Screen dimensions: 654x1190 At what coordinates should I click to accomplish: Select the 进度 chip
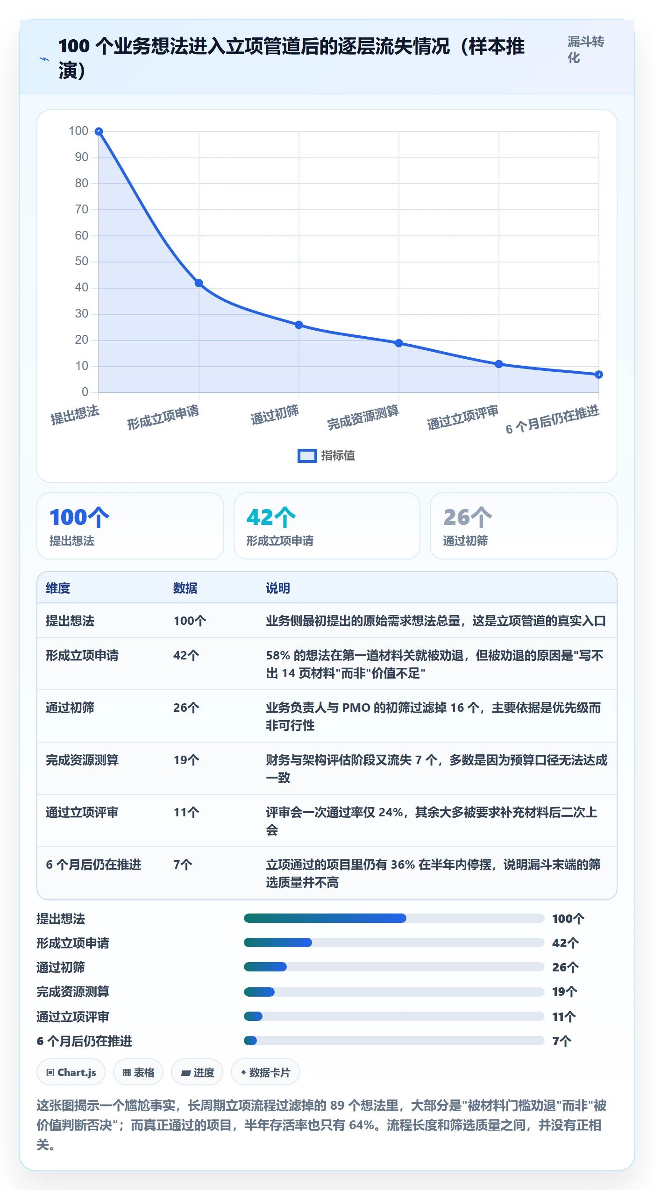point(197,1072)
